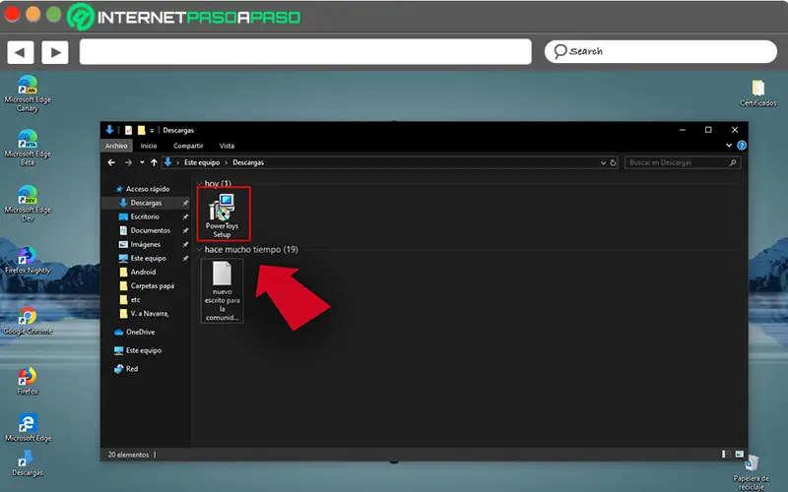The image size is (788, 492).
Task: Switch to details view in status bar
Action: coord(726,454)
